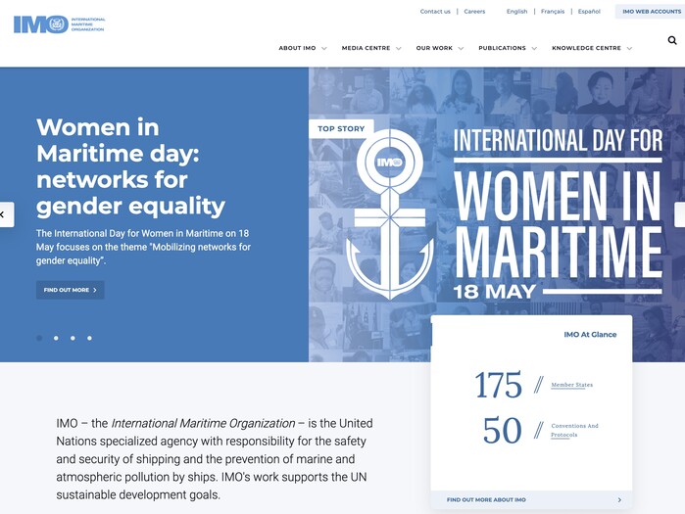The height and width of the screenshot is (514, 685).
Task: Click the 50 conventions count
Action: click(x=503, y=430)
